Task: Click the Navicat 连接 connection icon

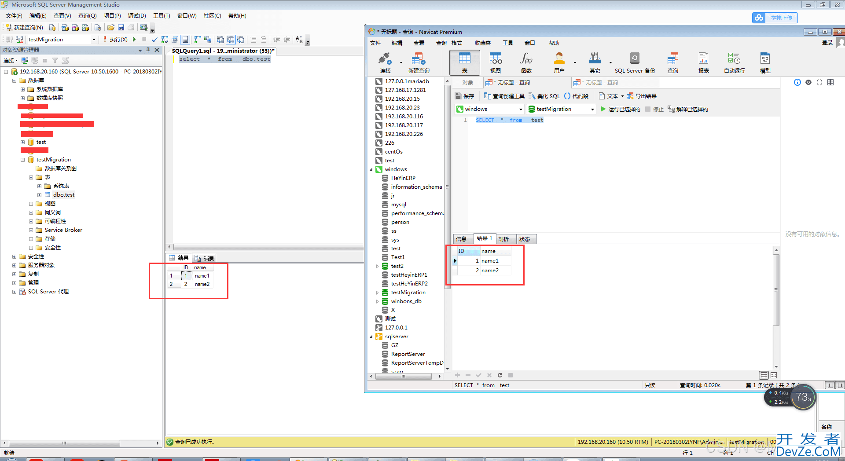Action: tap(385, 62)
